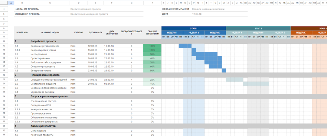Select the 'НЕДЕЛЯ 1' header cell
Viewport: 327px width, 136px height.
click(x=172, y=33)
